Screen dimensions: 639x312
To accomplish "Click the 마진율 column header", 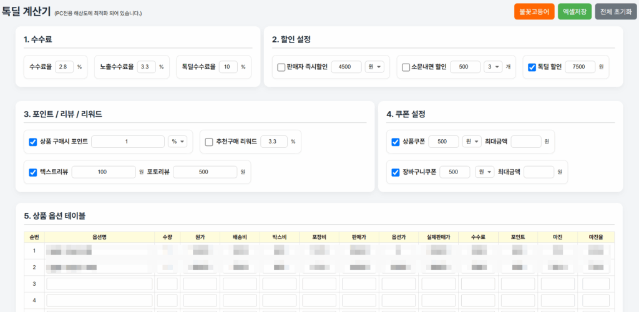I will tap(596, 236).
